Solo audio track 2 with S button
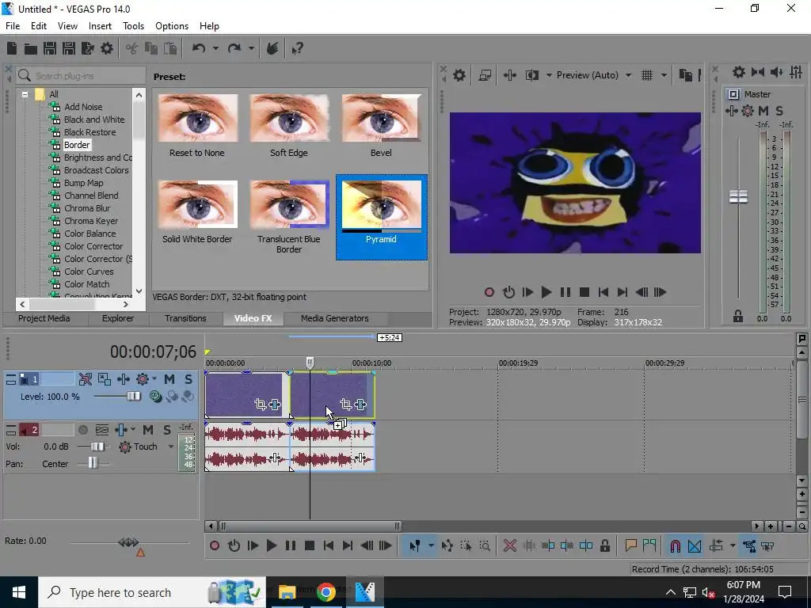 tap(166, 430)
